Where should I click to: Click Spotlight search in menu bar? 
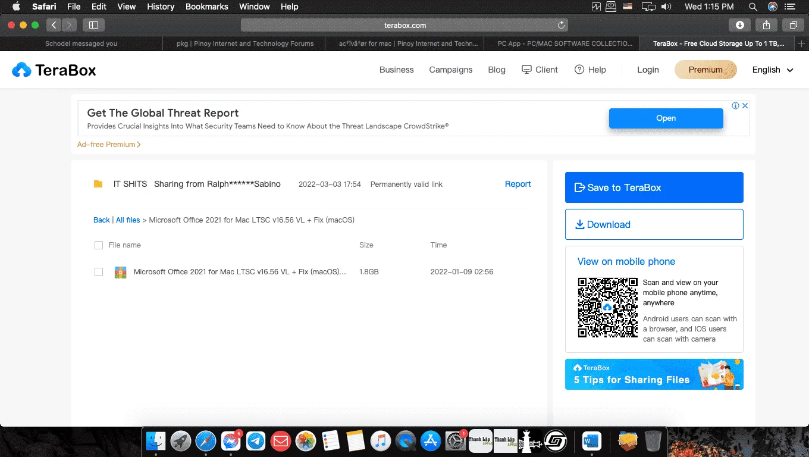coord(753,7)
